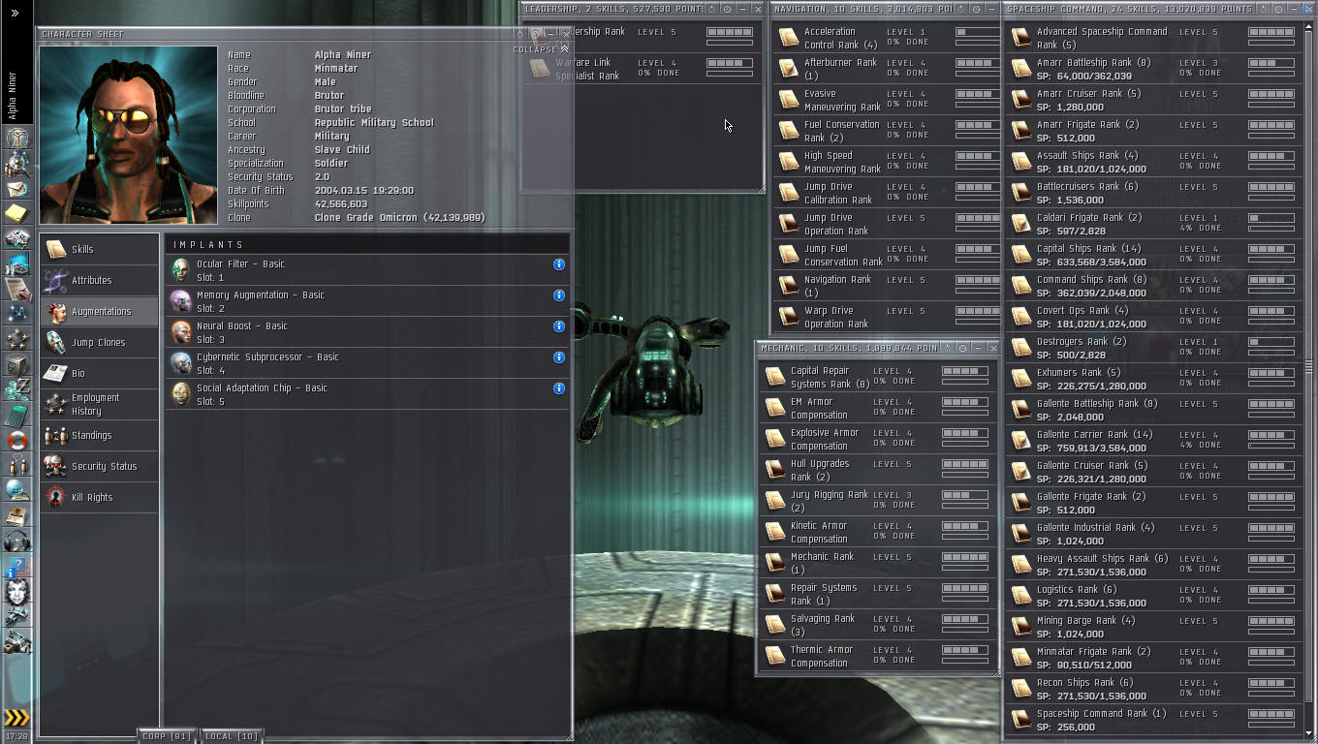Collapse the character sheet header

coord(541,49)
